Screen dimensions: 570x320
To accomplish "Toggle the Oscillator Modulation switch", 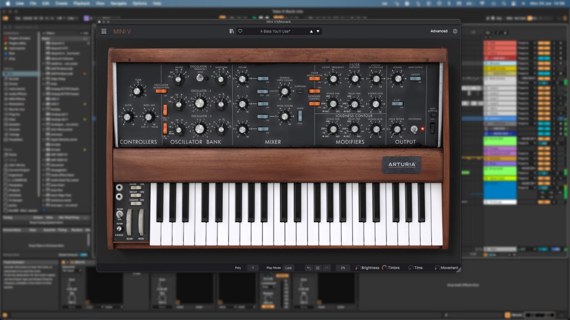I will click(161, 91).
